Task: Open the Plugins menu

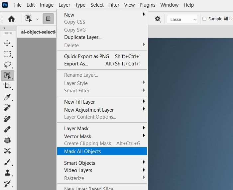Action: point(148,5)
